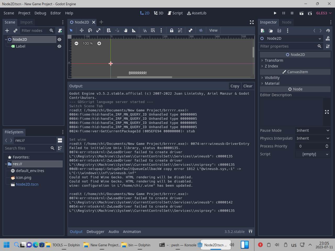Click the zoom in plus button
The width and height of the screenshot is (335, 251).
99,43
